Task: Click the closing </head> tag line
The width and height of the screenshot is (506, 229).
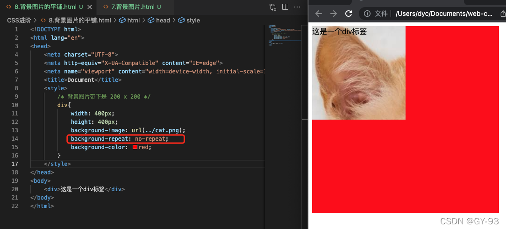Action: [x=42, y=172]
